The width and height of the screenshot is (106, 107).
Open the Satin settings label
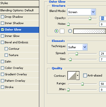click(8, 62)
